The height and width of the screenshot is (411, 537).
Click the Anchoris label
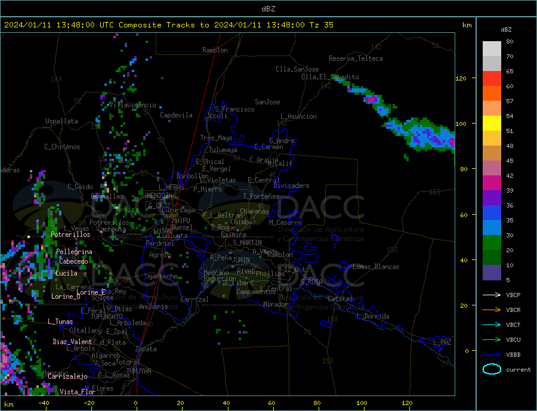coord(153,307)
